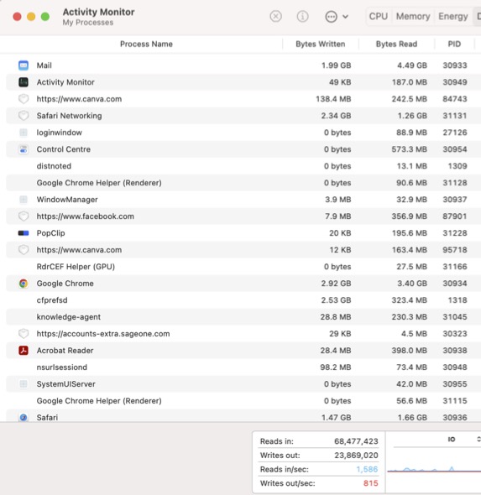
Task: Click the Reads in value 68,477,423
Action: (356, 441)
